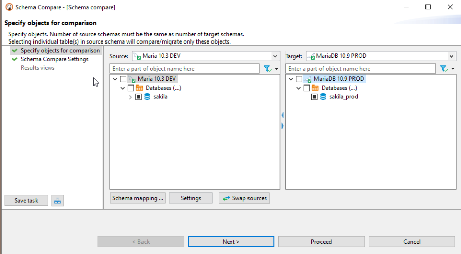Expand the sakila node in source tree
The image size is (461, 254).
click(130, 97)
